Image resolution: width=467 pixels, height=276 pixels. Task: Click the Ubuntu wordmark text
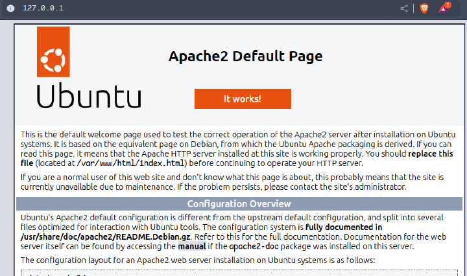coord(89,96)
